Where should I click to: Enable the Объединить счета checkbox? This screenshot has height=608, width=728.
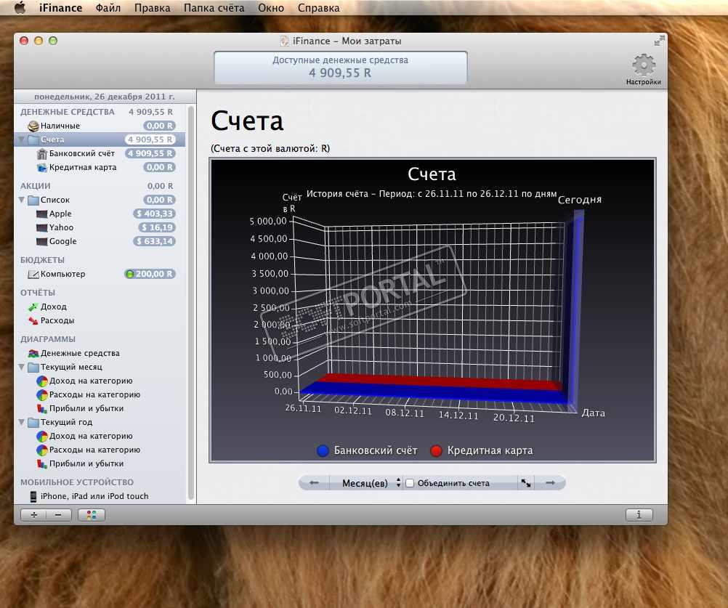point(410,483)
